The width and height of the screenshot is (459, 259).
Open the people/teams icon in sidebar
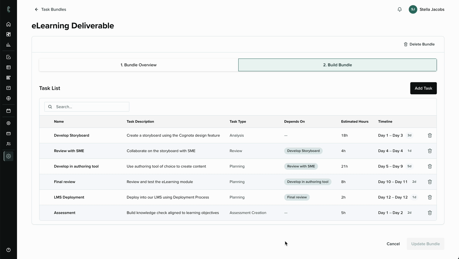(x=8, y=144)
